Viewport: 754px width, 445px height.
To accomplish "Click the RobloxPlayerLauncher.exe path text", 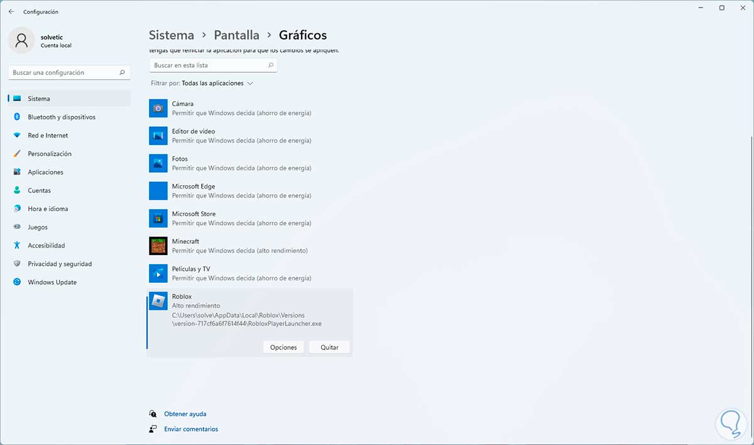I will (x=247, y=319).
